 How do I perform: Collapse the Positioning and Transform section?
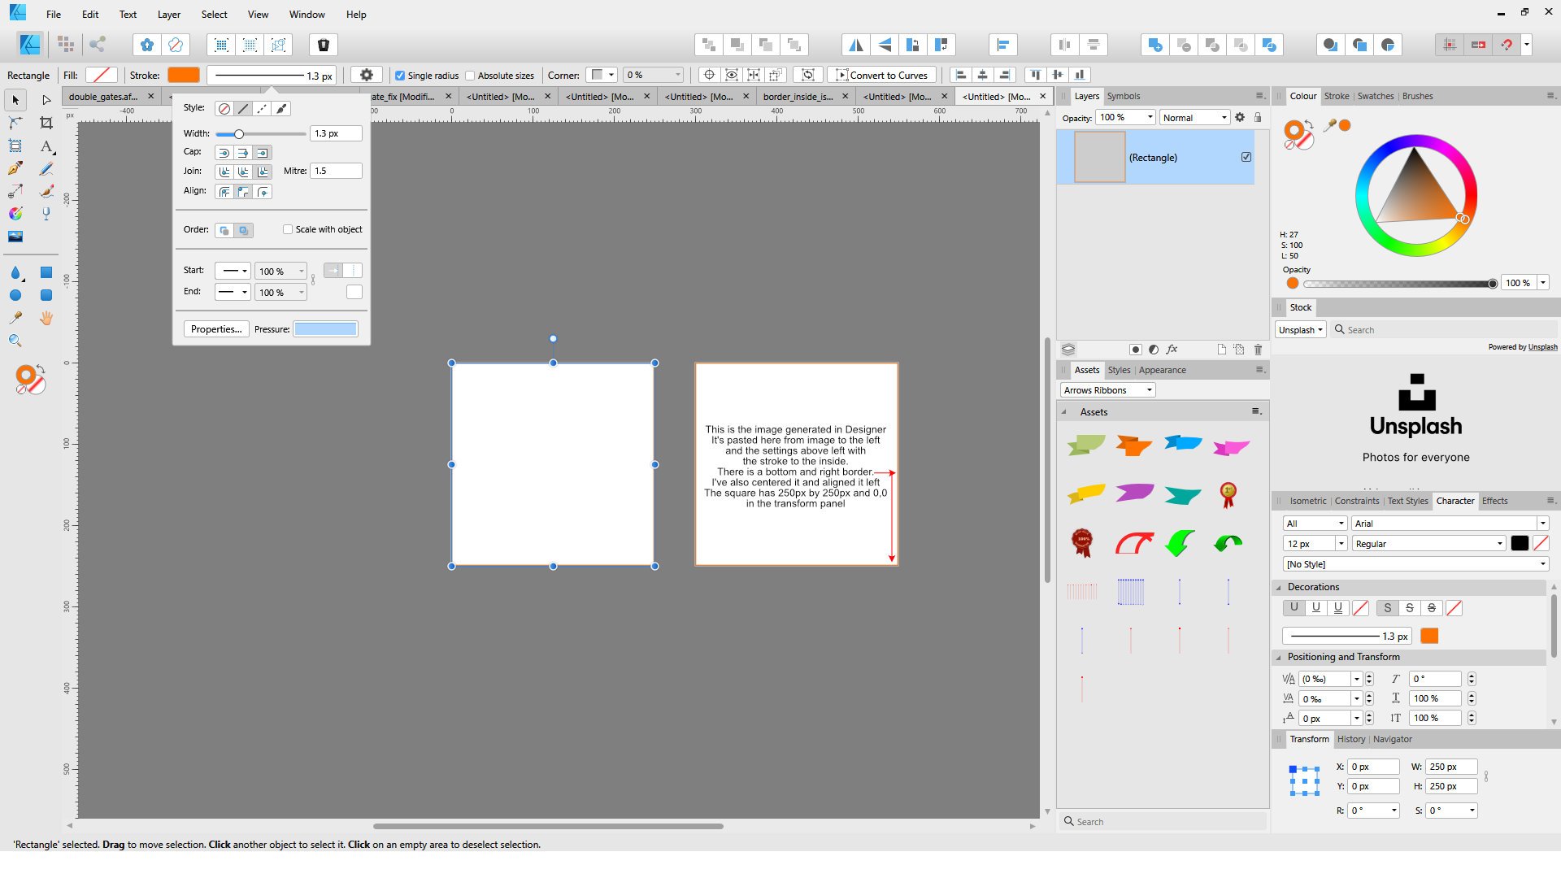1279,657
